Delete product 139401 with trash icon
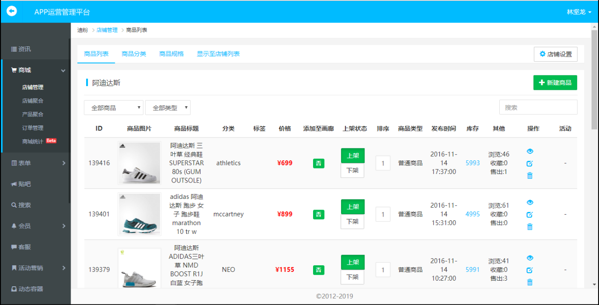The height and width of the screenshot is (305, 599). coord(530,226)
